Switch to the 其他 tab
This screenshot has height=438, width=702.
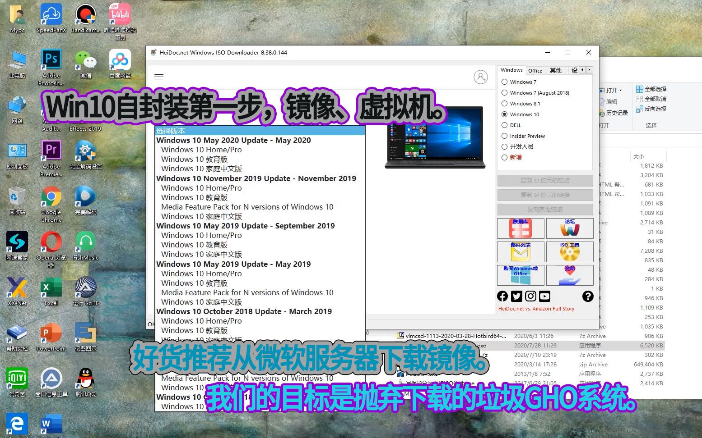pos(555,71)
